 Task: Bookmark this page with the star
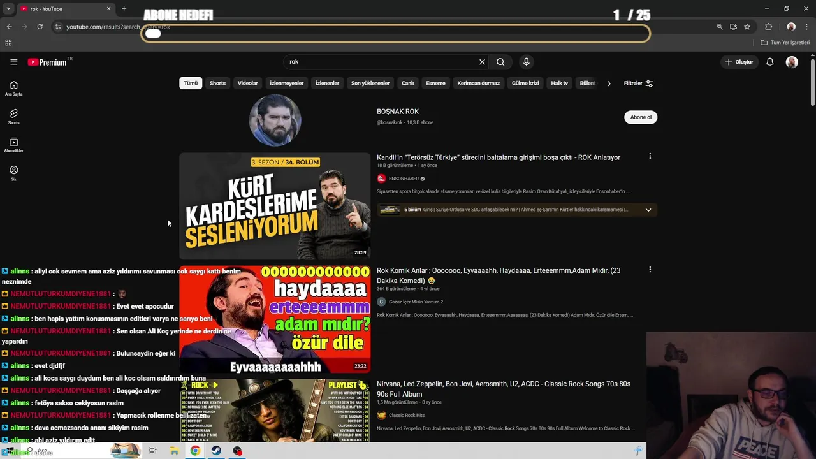point(747,27)
